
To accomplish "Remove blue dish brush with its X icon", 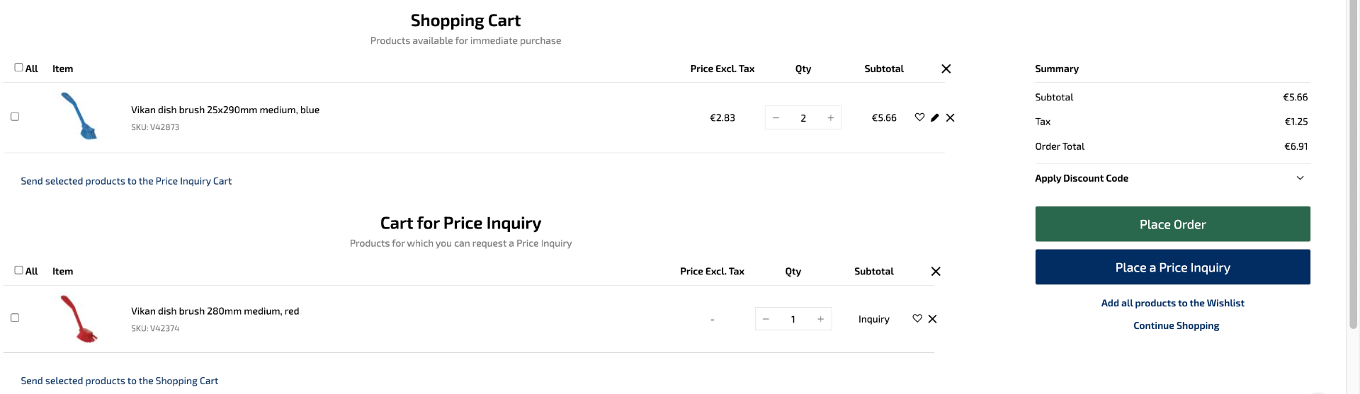I will [x=951, y=117].
